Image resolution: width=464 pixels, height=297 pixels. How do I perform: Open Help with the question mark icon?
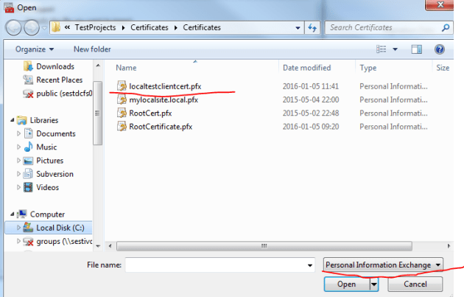pyautogui.click(x=440, y=49)
